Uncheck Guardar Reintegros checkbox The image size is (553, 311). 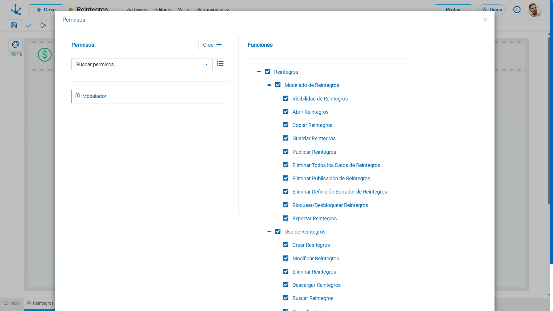pos(286,138)
